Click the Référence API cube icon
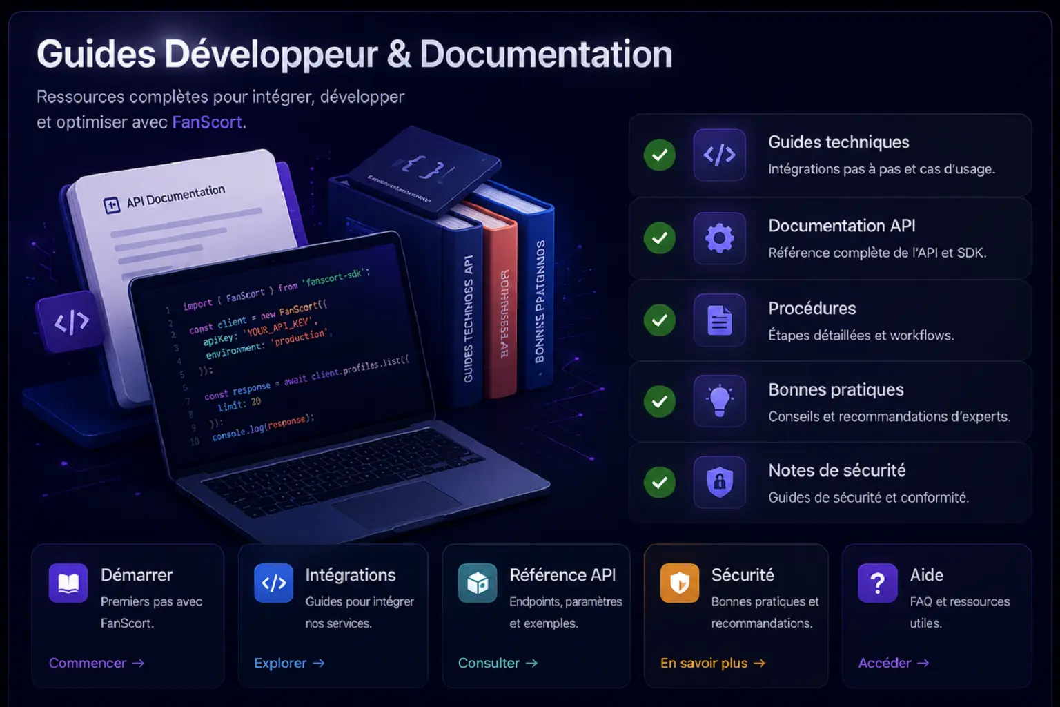This screenshot has width=1060, height=707. coord(478,583)
